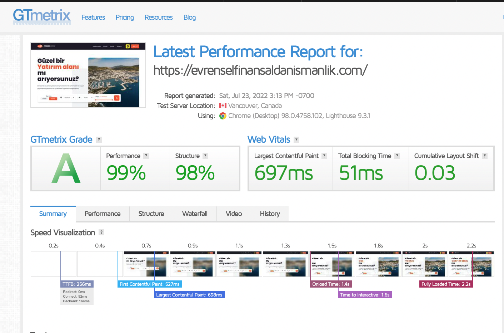
Task: Open the Features navigation link
Action: tap(93, 17)
